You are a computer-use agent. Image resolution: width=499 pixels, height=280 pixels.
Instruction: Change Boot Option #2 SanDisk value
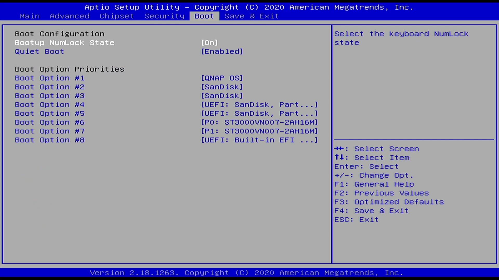pyautogui.click(x=222, y=87)
